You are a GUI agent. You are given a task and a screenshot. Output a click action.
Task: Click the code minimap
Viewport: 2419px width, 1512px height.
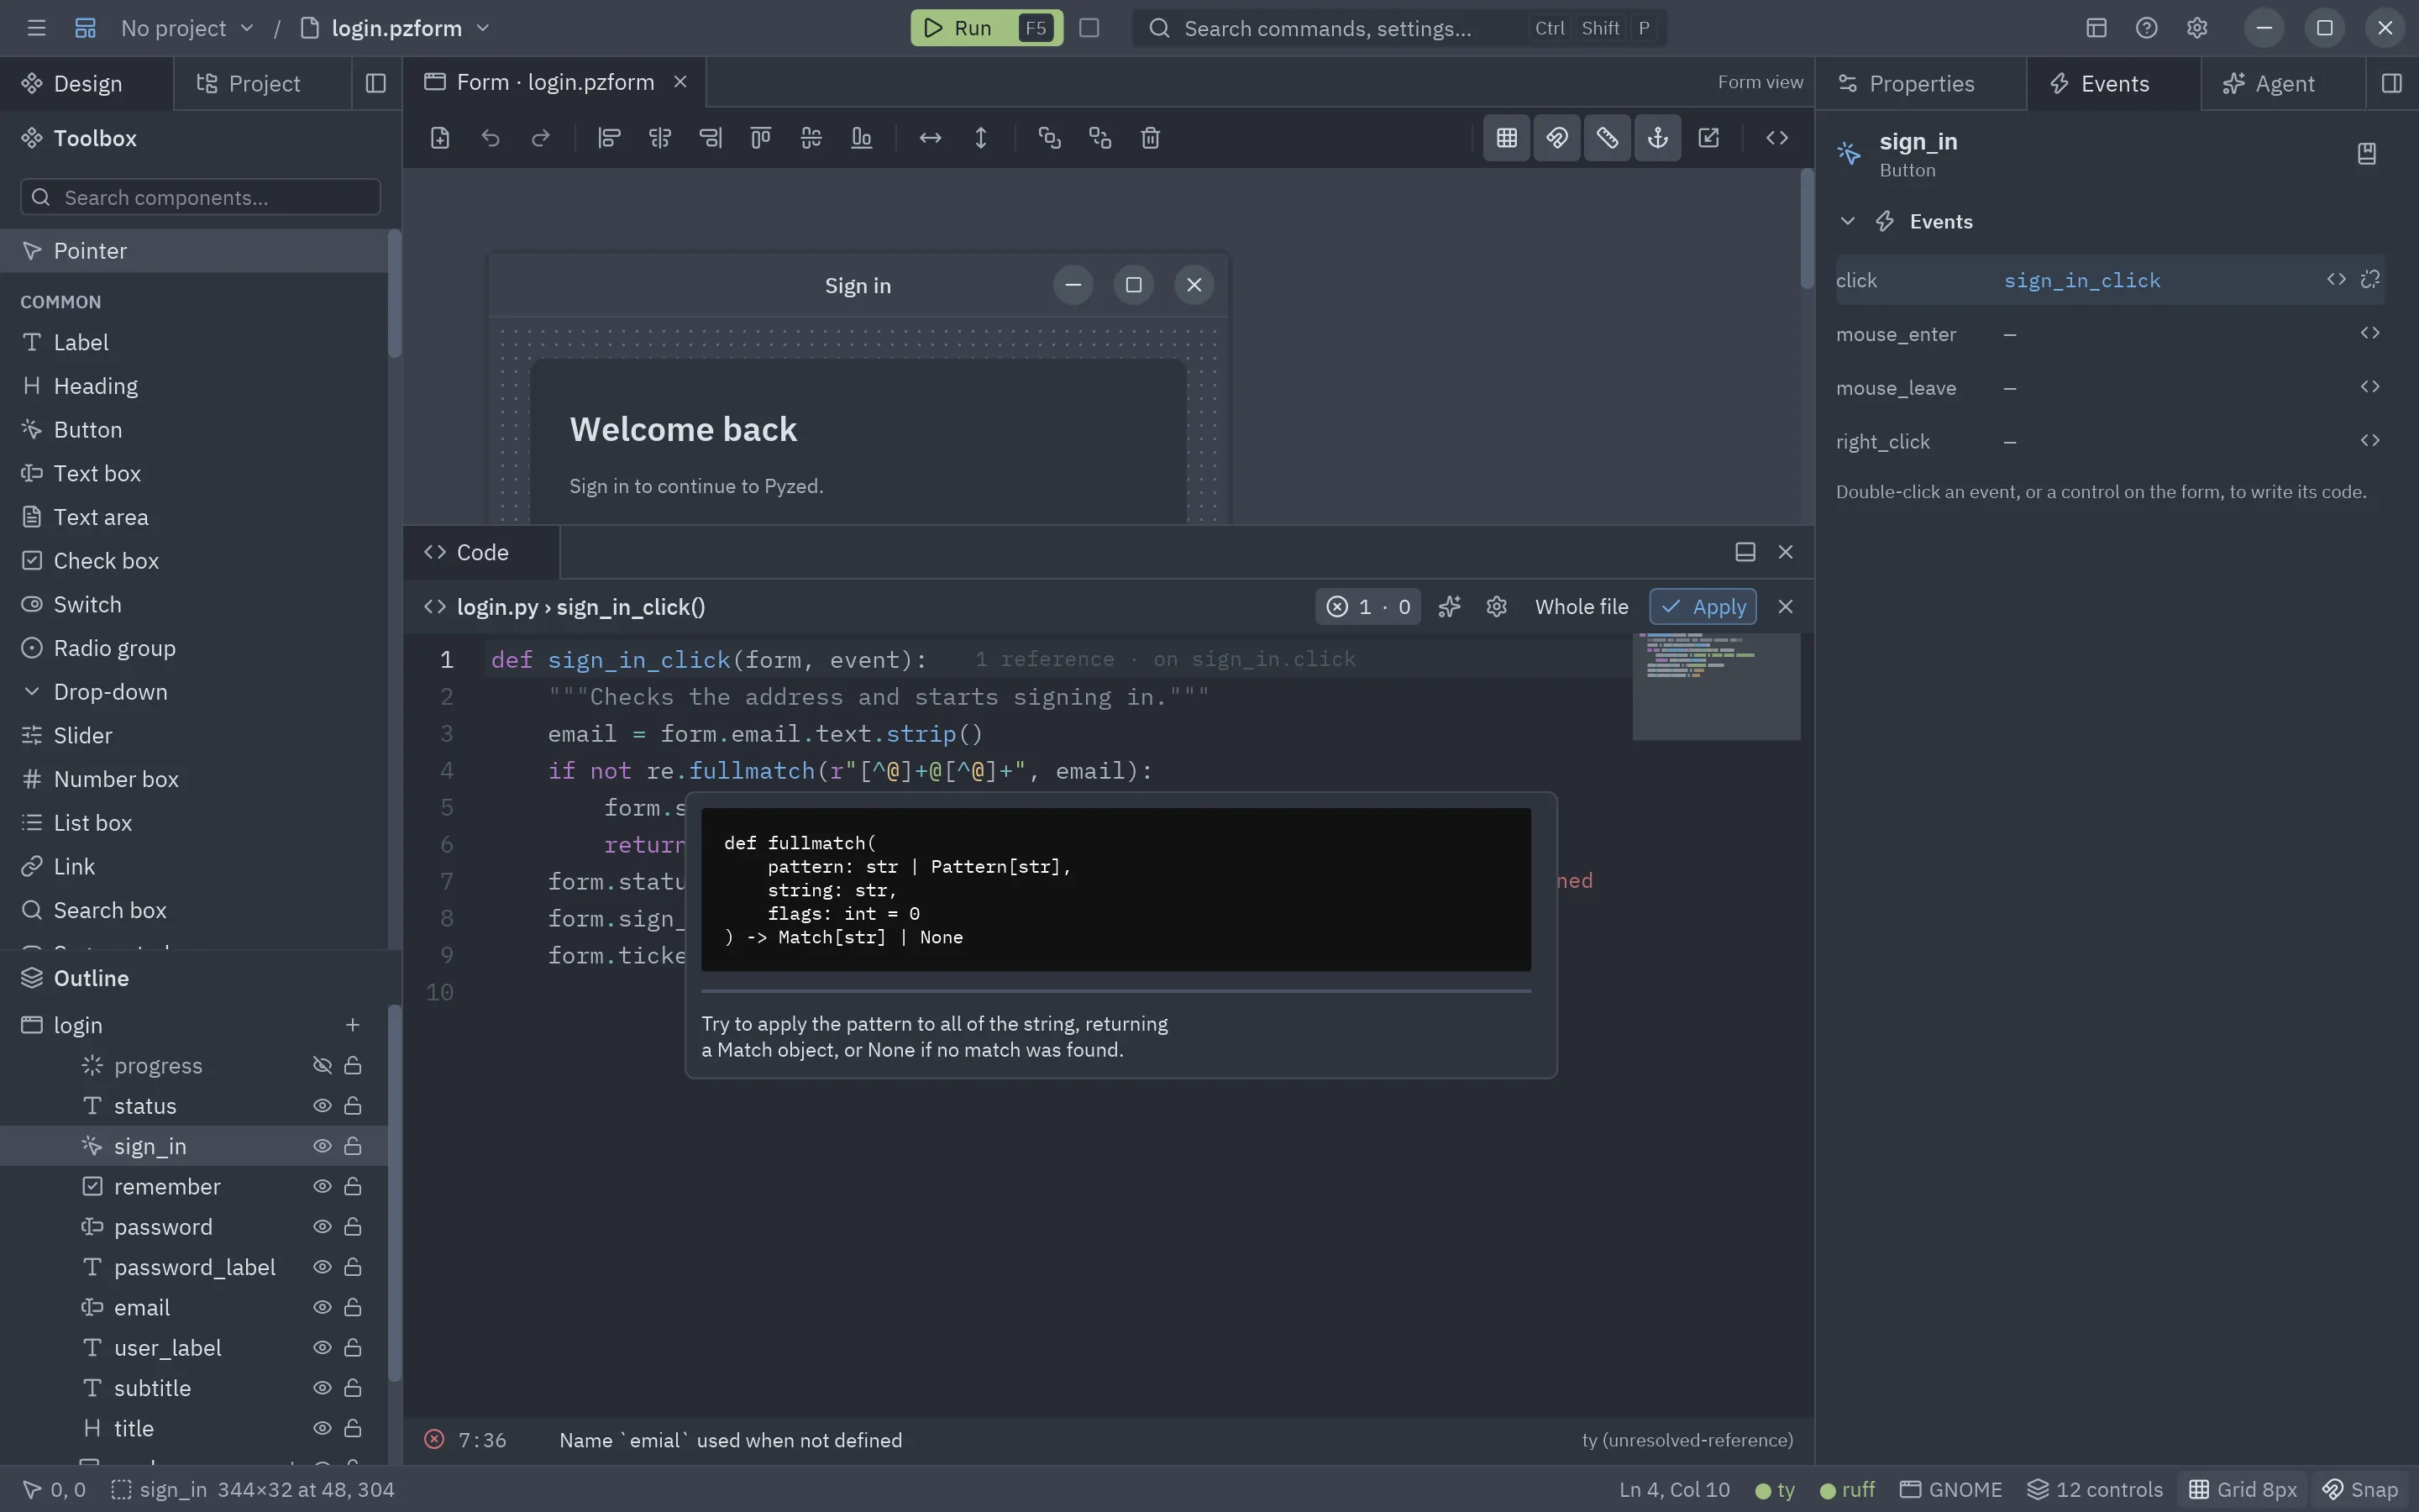[x=1716, y=687]
